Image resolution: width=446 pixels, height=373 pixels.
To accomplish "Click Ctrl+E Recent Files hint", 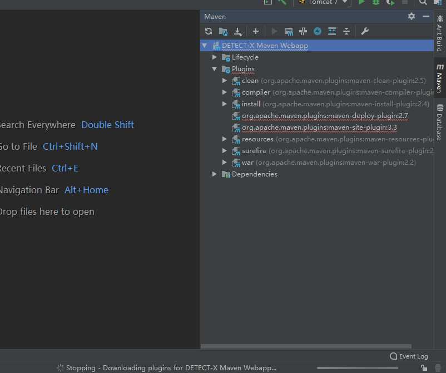I will pyautogui.click(x=65, y=168).
